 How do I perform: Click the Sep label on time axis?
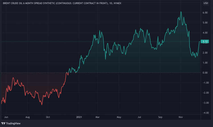click(160, 117)
